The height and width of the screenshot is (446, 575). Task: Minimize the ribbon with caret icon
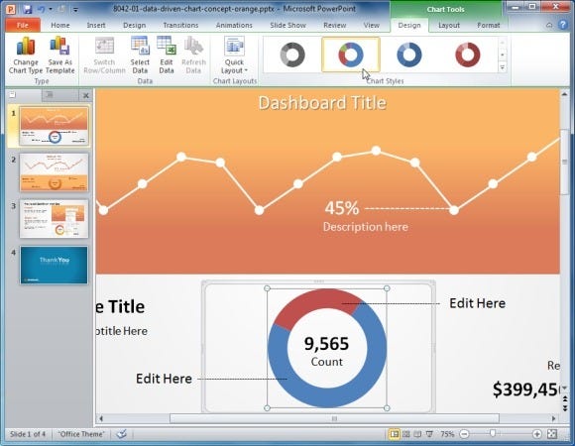click(x=549, y=26)
